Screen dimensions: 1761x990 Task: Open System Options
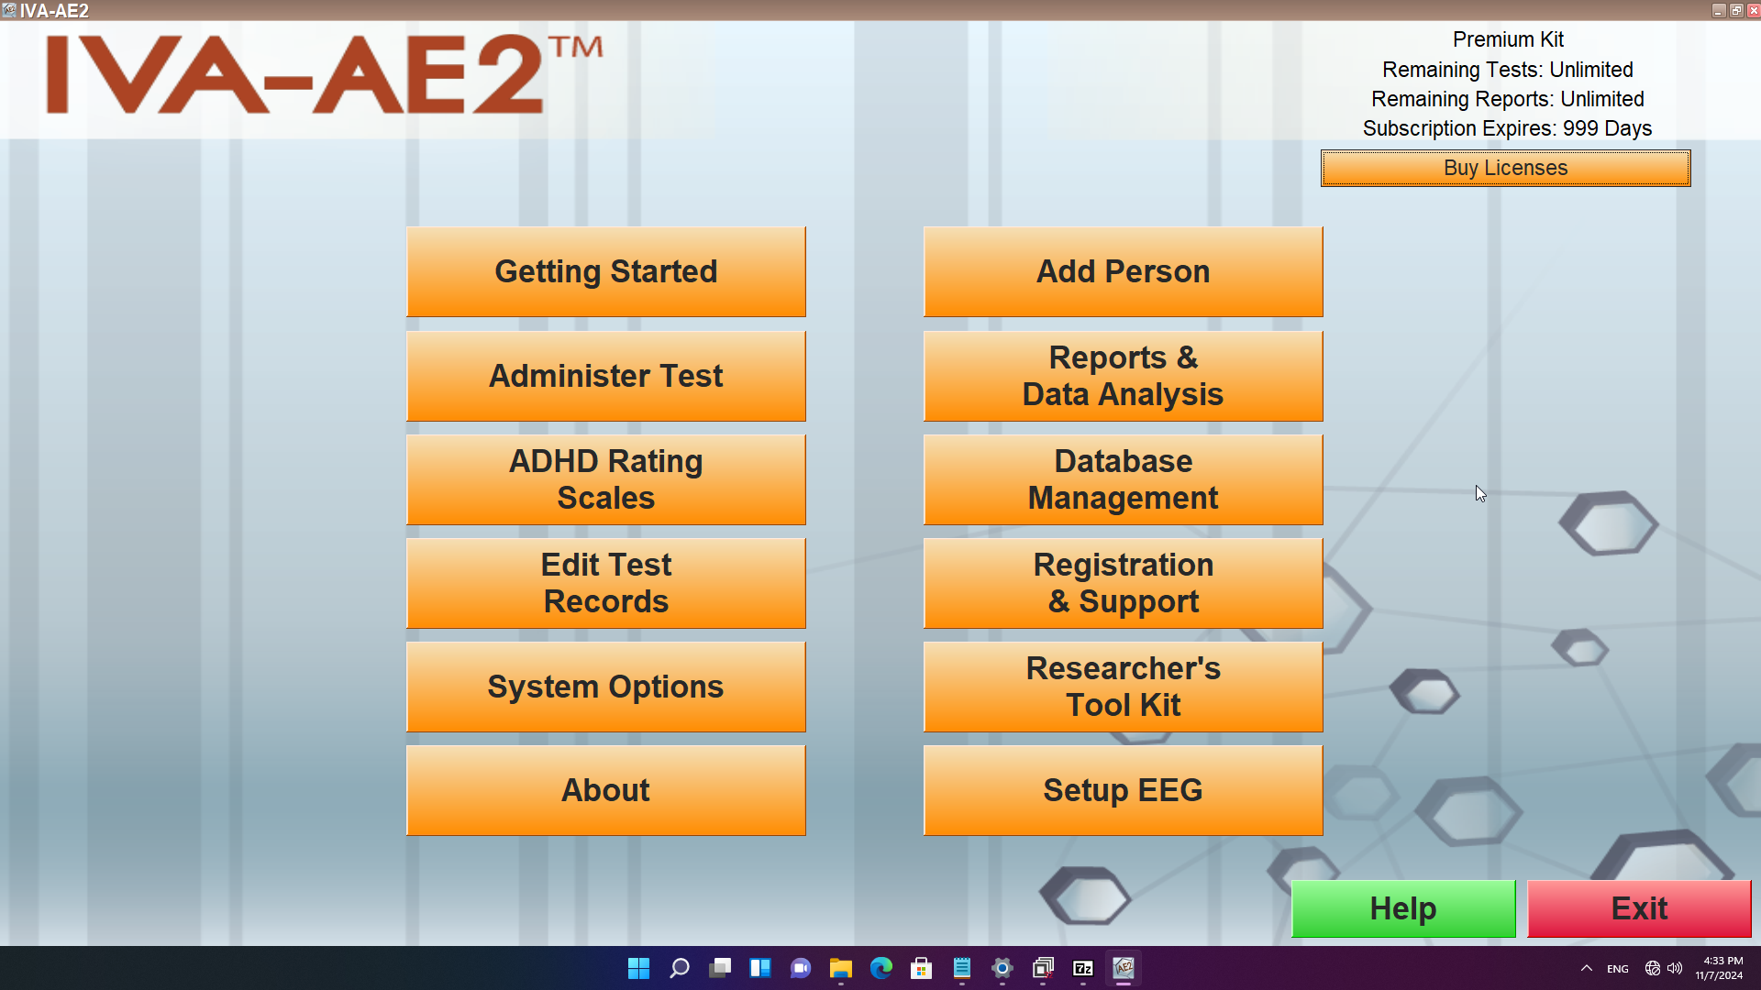[x=605, y=687]
